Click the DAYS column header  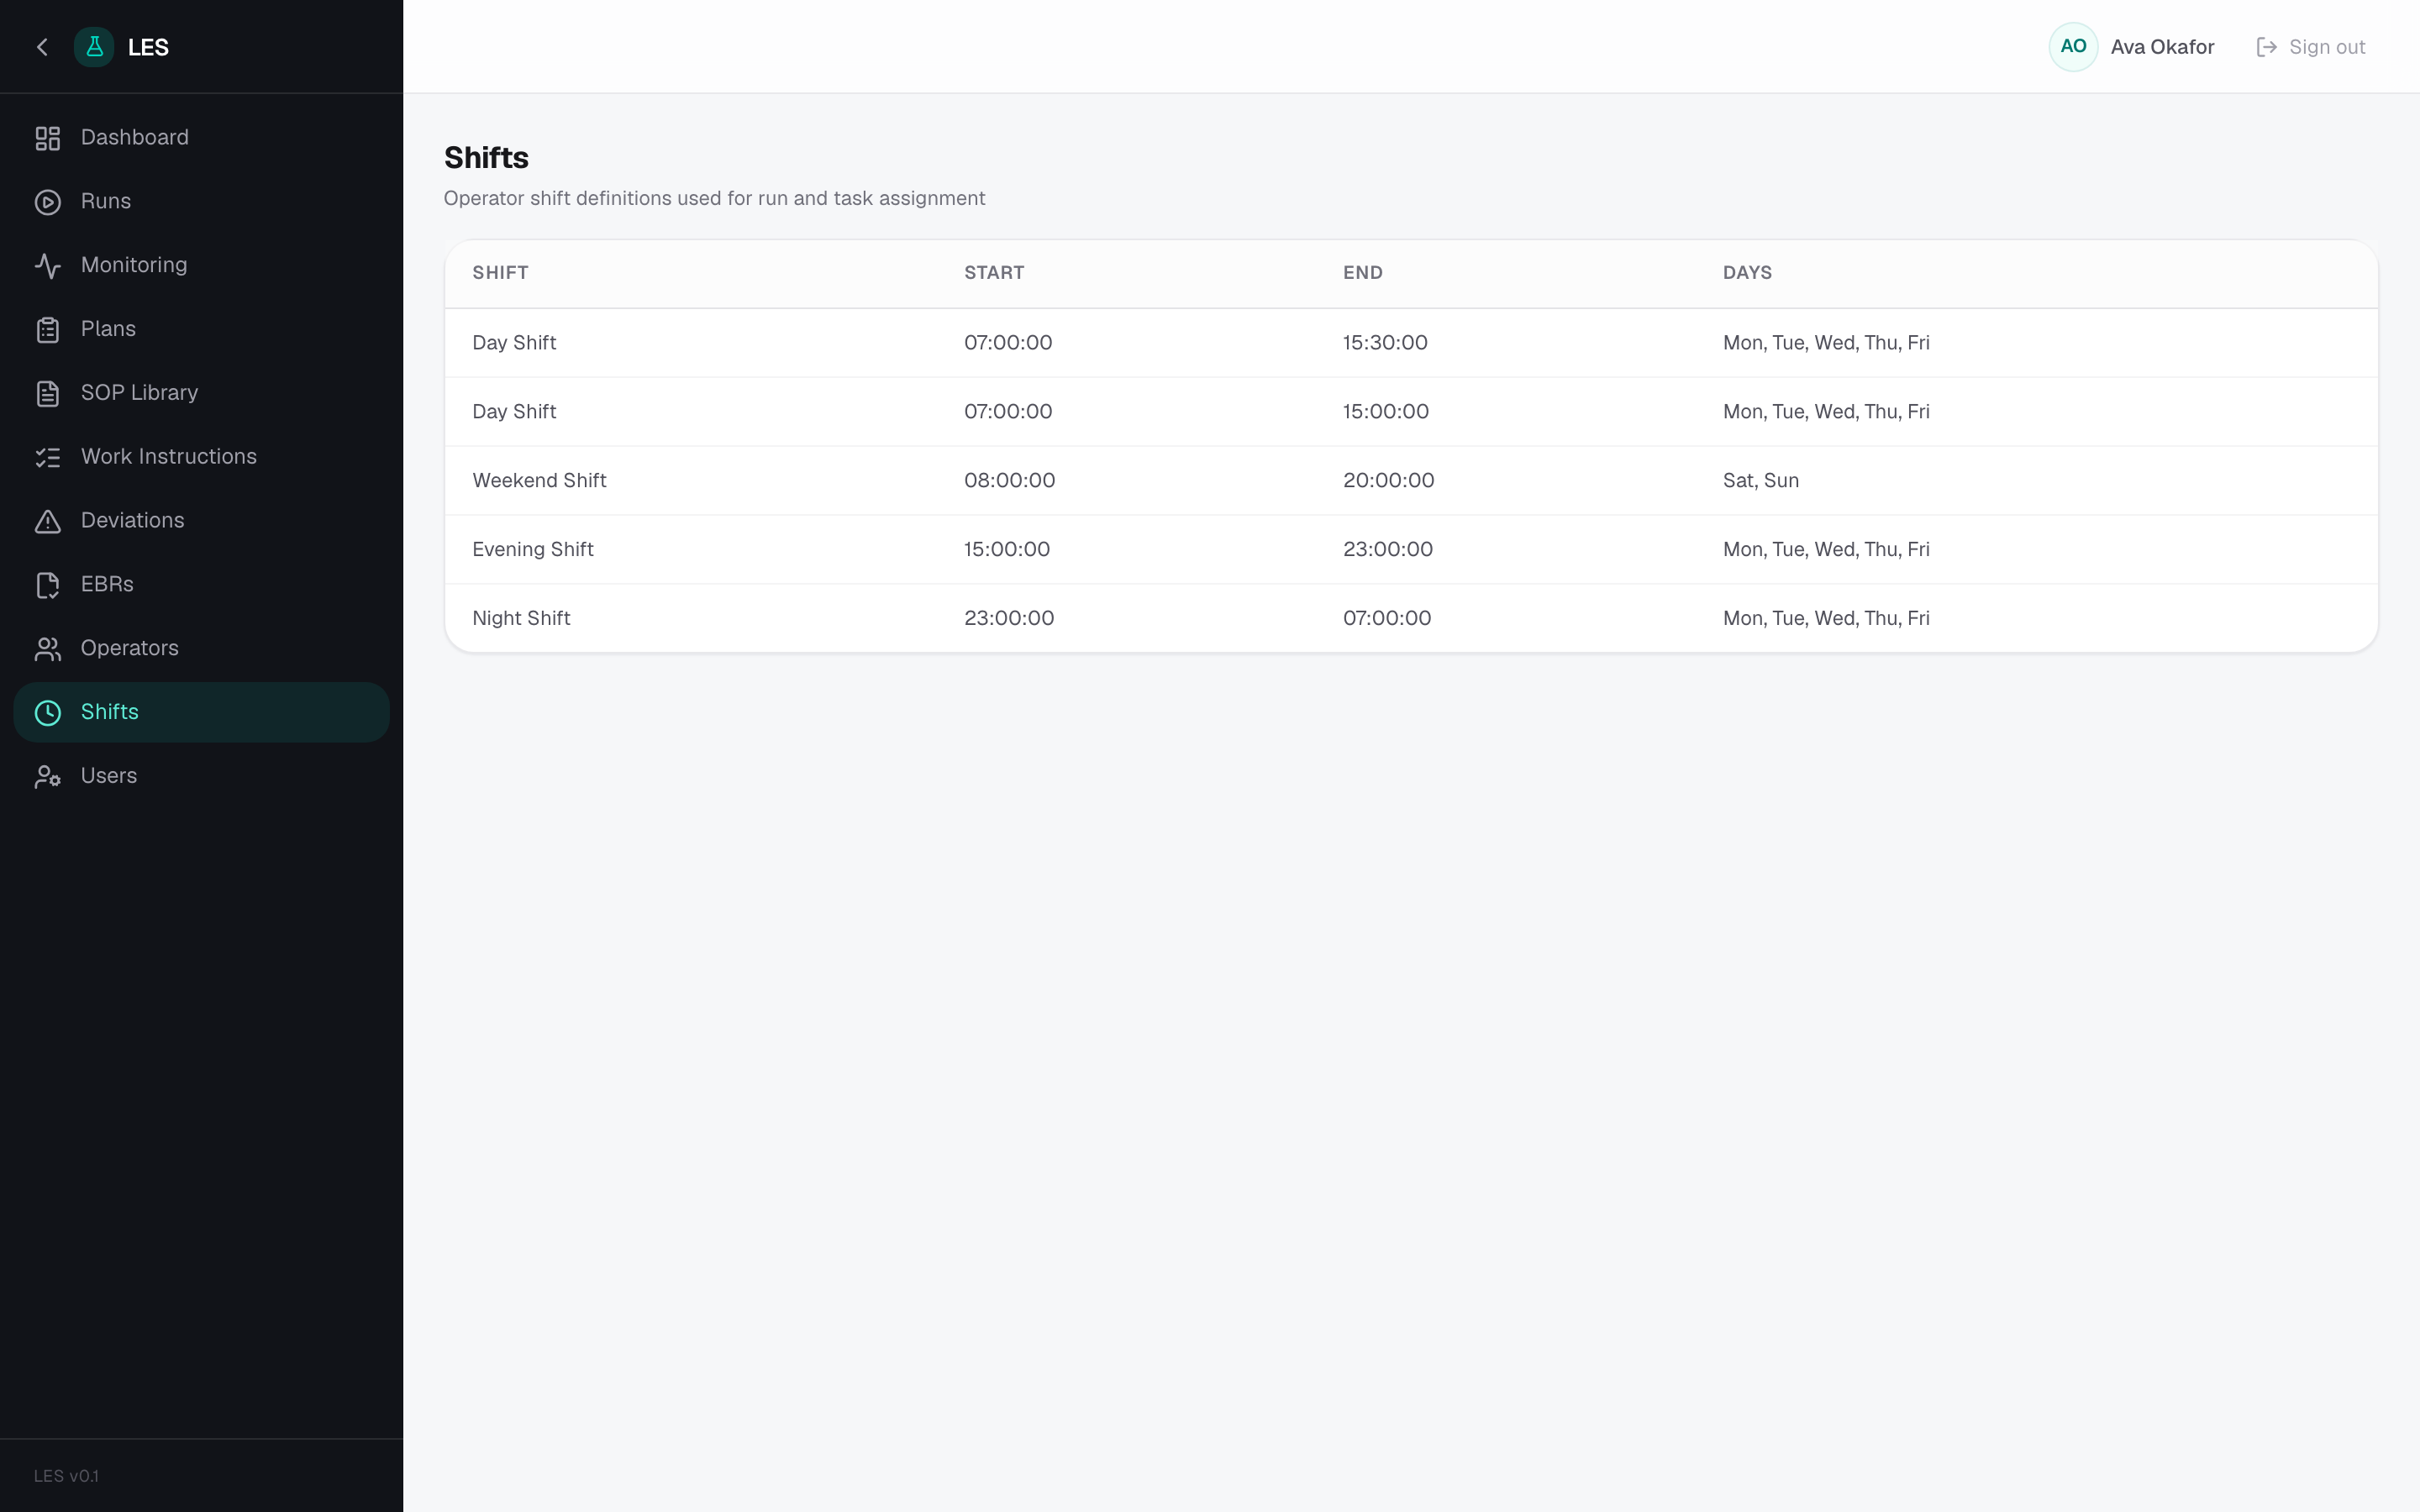coord(1747,273)
